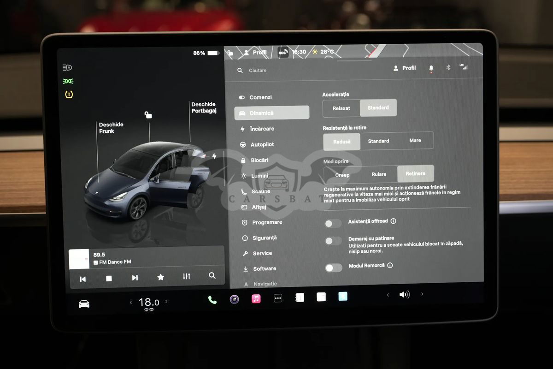Toggle Modul Remorcă on

(x=334, y=268)
